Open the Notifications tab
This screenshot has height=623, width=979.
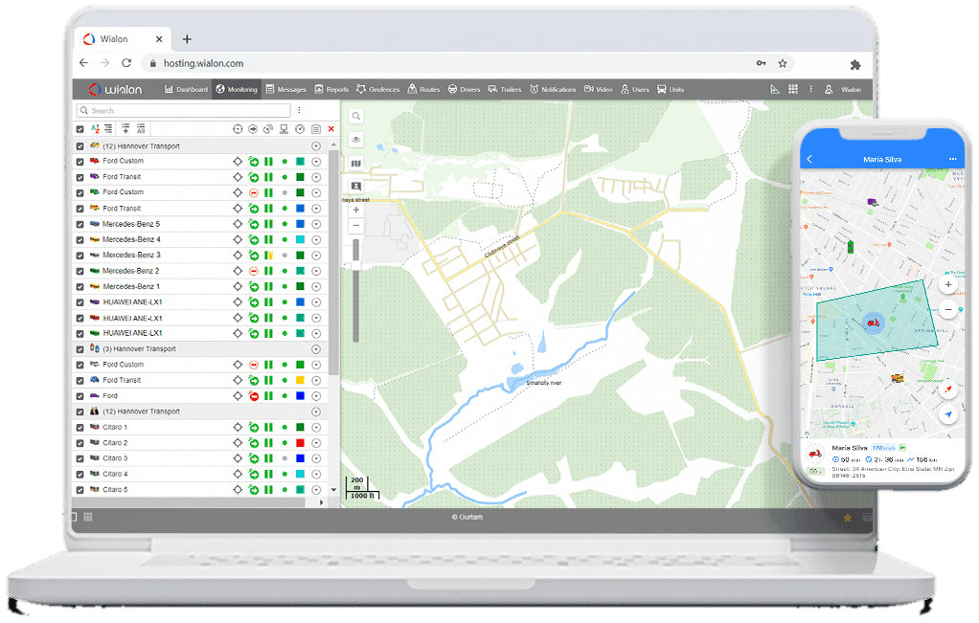point(553,89)
